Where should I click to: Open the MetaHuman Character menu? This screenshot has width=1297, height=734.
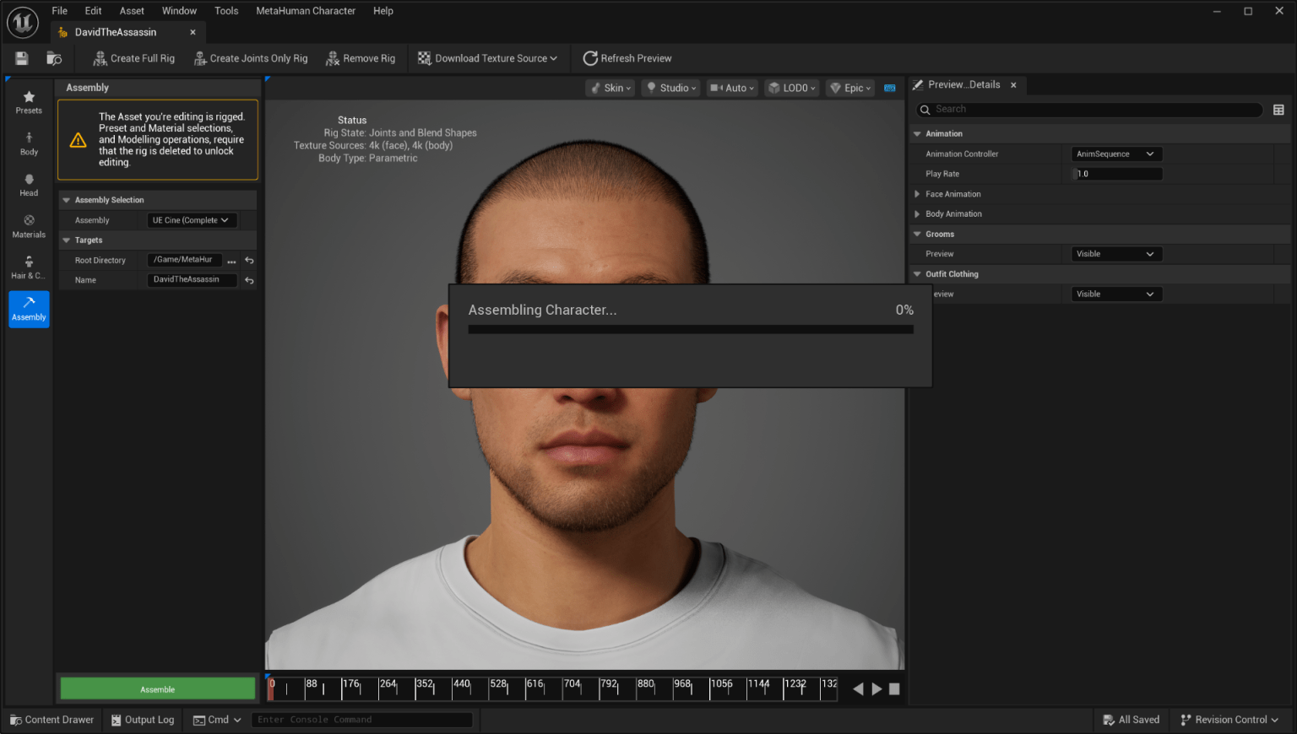(306, 11)
